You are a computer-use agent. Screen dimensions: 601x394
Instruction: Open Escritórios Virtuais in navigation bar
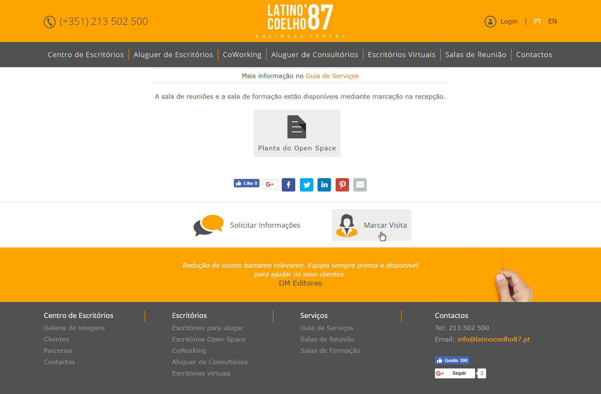point(401,55)
